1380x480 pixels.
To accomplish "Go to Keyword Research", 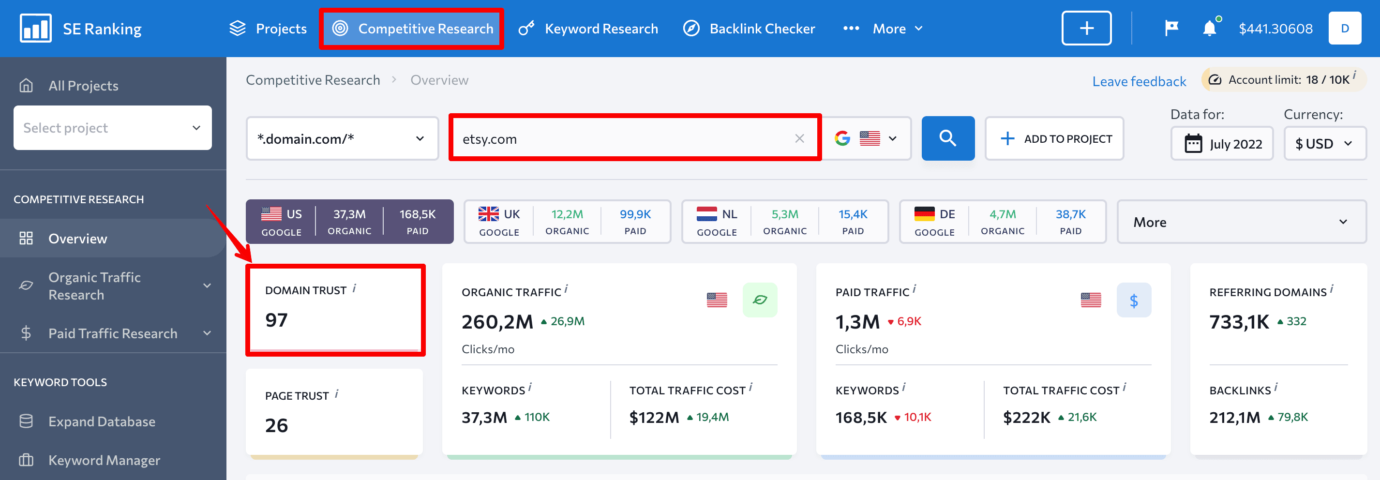I will [588, 29].
